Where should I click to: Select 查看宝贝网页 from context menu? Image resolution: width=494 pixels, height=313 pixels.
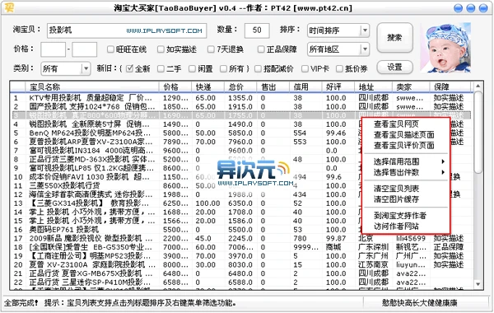(396, 124)
